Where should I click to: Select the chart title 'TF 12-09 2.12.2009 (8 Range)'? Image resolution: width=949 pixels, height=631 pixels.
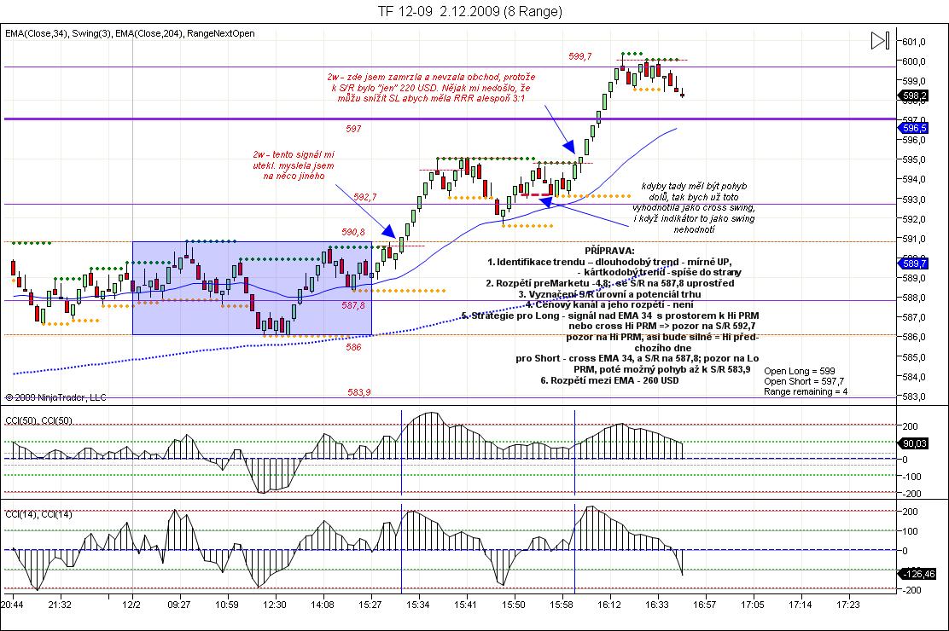[x=470, y=11]
